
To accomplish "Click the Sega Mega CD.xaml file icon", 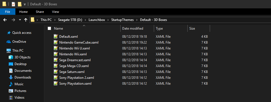I will [x=56, y=66].
